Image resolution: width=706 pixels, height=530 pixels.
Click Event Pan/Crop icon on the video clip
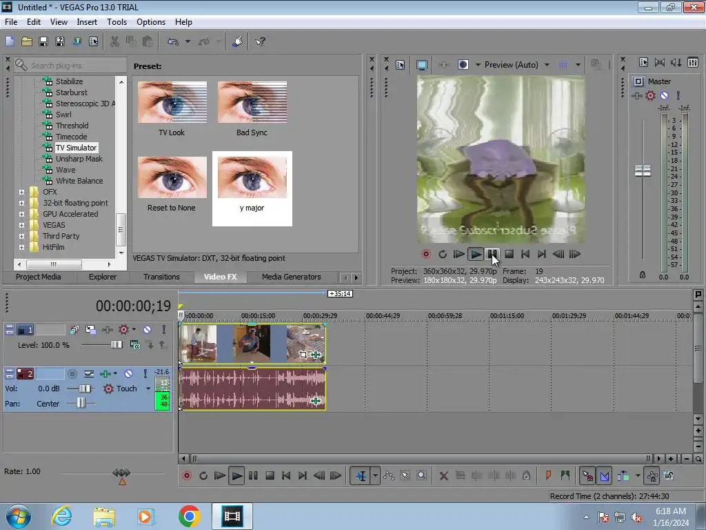[x=303, y=355]
